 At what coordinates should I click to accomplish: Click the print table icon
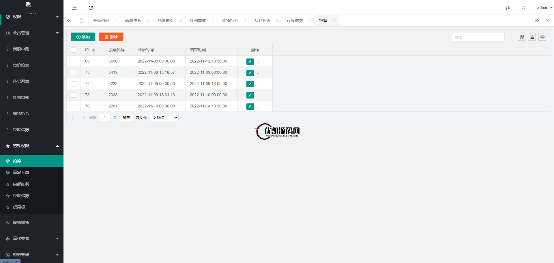click(x=542, y=37)
